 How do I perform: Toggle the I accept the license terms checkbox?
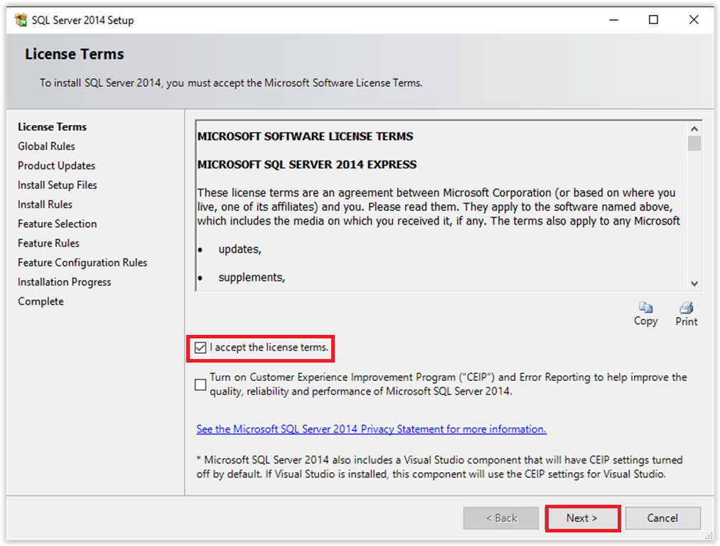[x=200, y=348]
